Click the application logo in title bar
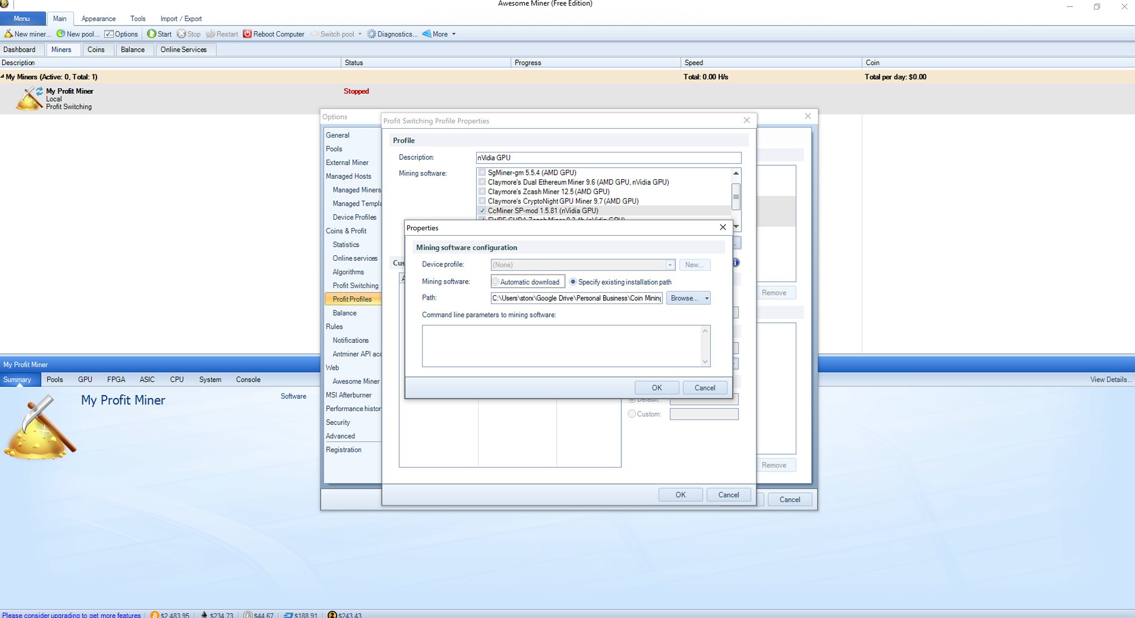The width and height of the screenshot is (1135, 618). 4,4
